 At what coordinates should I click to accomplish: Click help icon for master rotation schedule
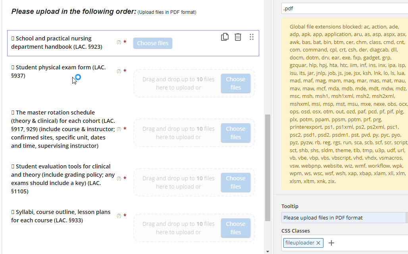coord(119,129)
